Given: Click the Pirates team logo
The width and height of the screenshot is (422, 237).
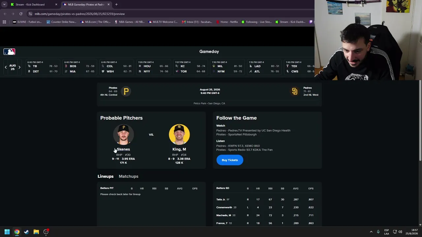Looking at the screenshot, I should [126, 91].
